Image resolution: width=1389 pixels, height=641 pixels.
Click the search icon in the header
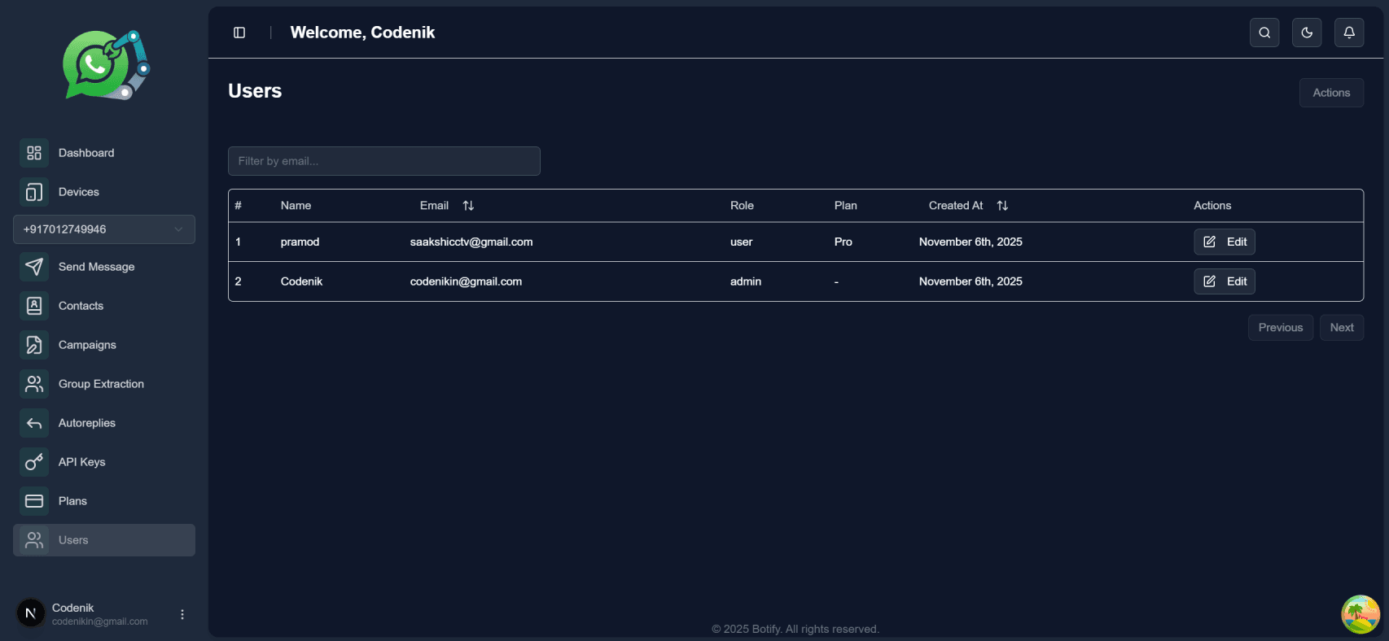tap(1264, 33)
